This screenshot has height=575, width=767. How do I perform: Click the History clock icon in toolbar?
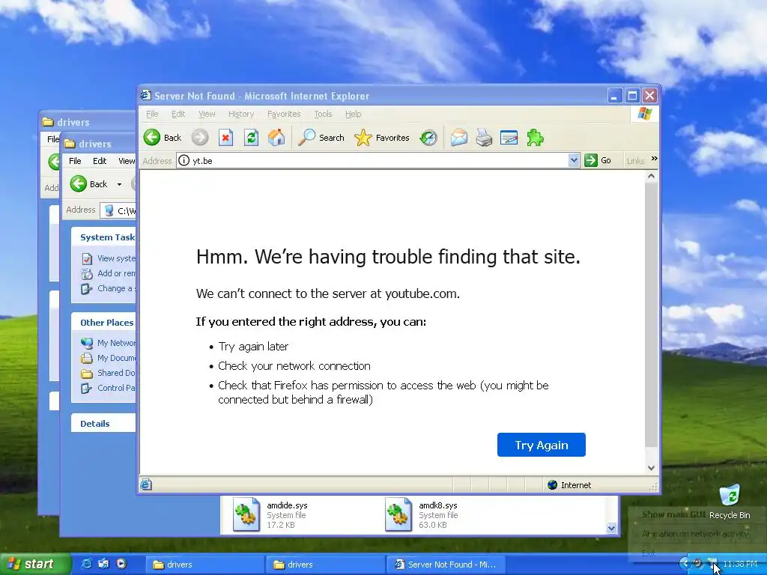click(428, 138)
